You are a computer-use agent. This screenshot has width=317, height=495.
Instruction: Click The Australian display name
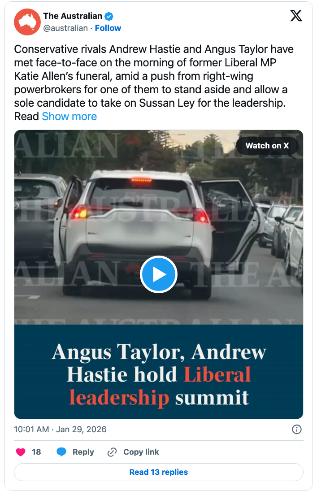point(73,16)
